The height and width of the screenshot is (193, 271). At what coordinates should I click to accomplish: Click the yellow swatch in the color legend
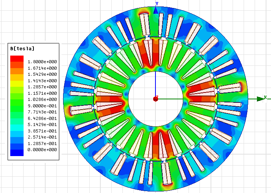coord(17,83)
